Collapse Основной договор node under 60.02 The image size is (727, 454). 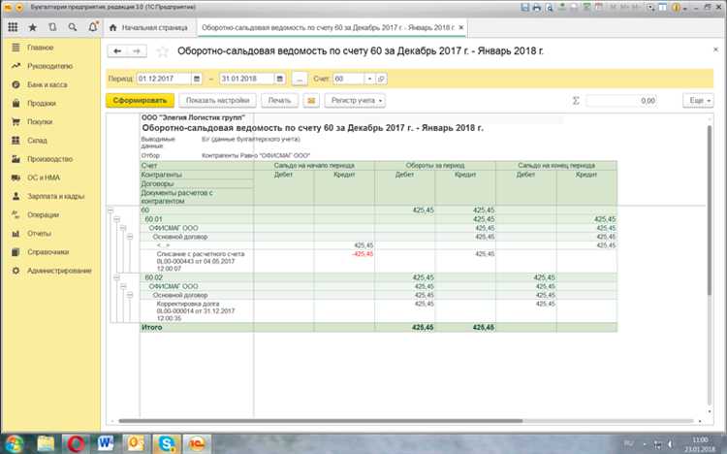coord(129,295)
